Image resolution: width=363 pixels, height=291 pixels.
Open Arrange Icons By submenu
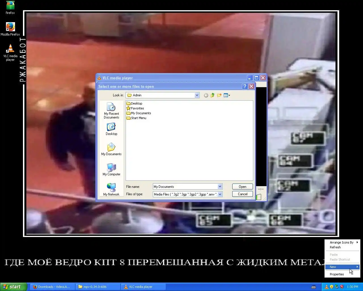[342, 242]
